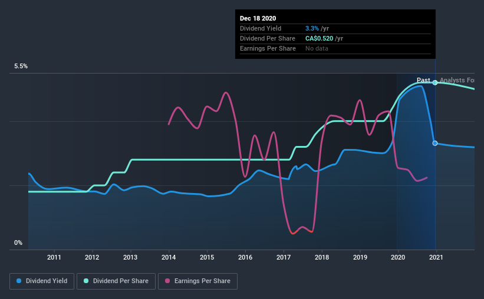This screenshot has width=484, height=299.
Task: Click the blue yield data point at Dec 2020
Action: pos(435,144)
